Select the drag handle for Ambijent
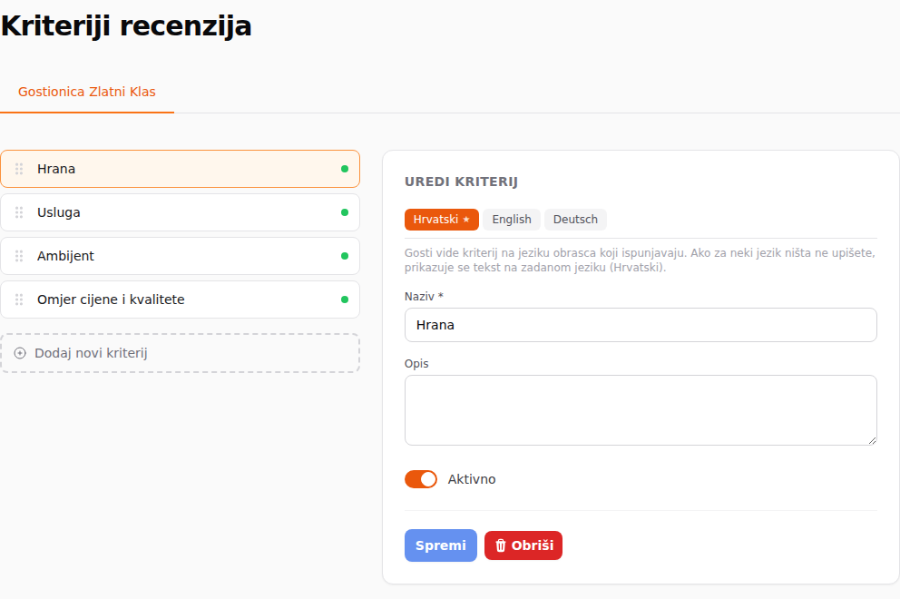The width and height of the screenshot is (900, 599). [19, 256]
